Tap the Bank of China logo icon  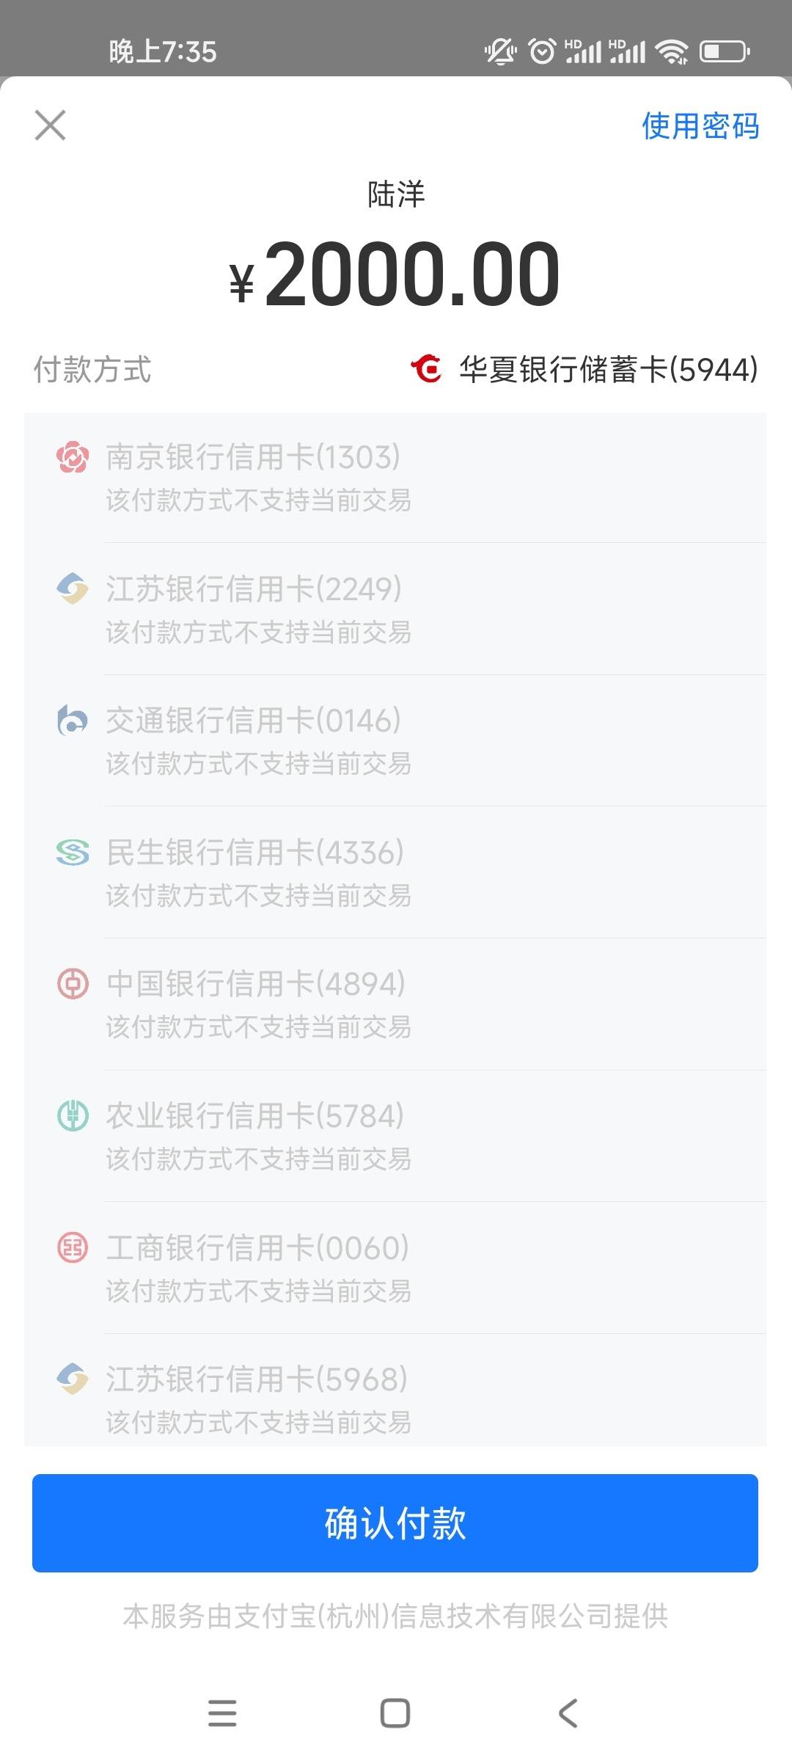[73, 984]
